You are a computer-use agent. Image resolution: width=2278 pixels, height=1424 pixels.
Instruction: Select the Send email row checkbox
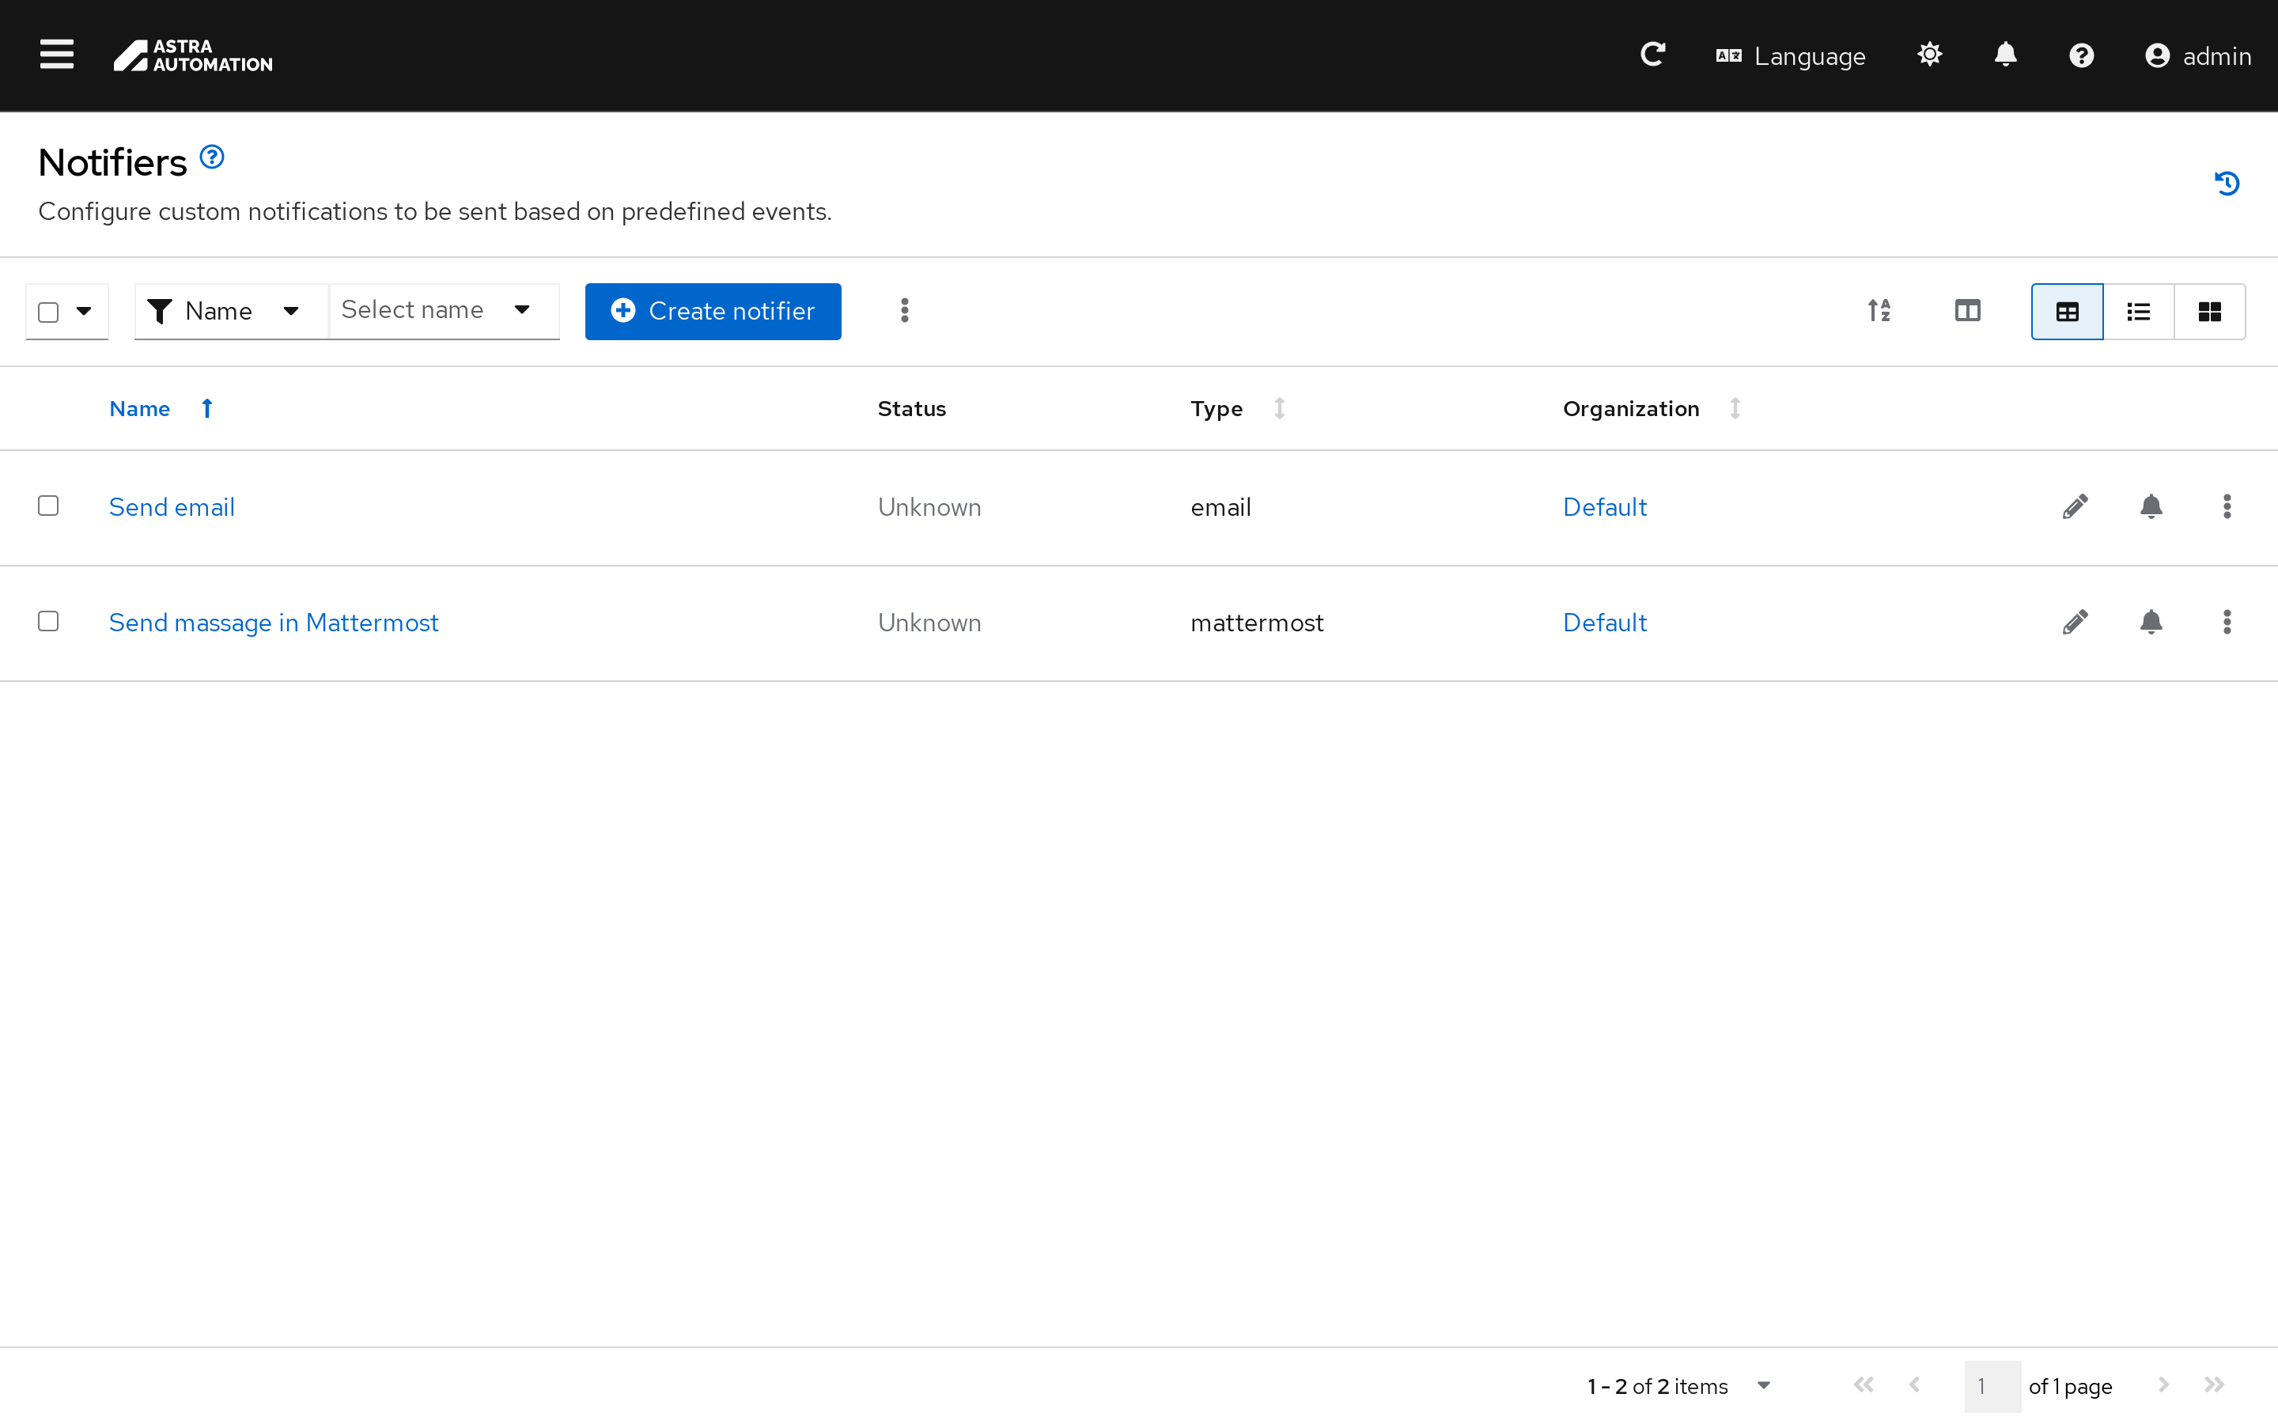coord(48,506)
